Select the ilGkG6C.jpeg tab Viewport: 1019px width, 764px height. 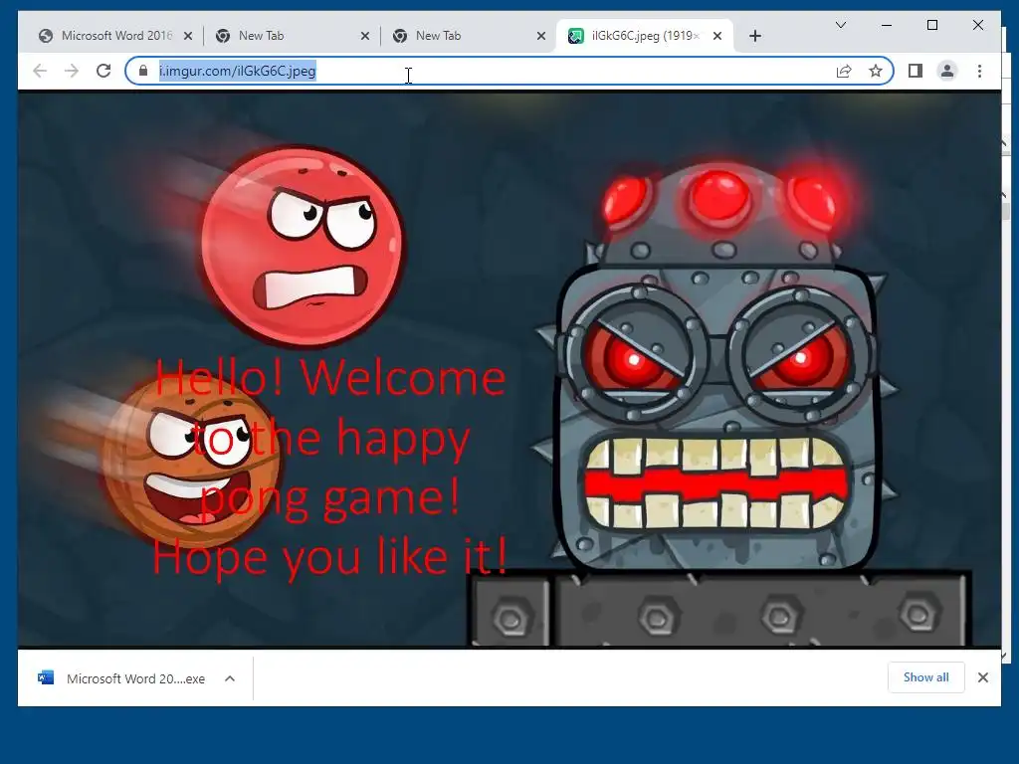[x=644, y=36]
